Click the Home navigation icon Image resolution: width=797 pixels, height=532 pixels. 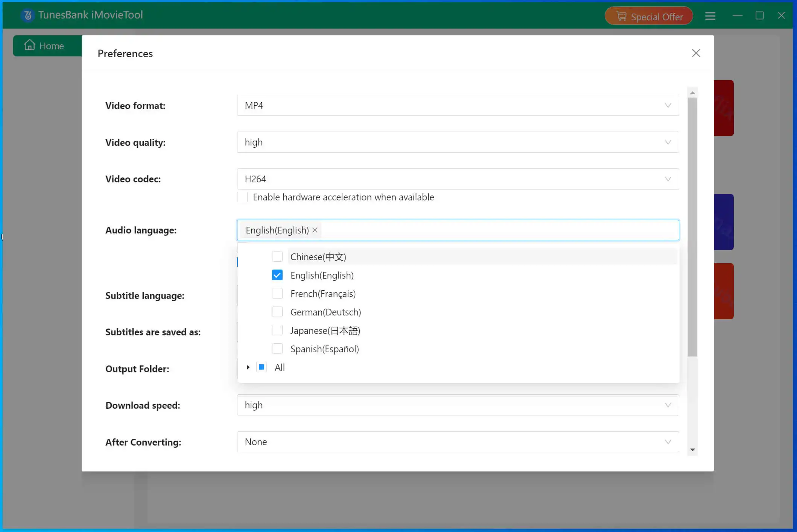point(29,45)
